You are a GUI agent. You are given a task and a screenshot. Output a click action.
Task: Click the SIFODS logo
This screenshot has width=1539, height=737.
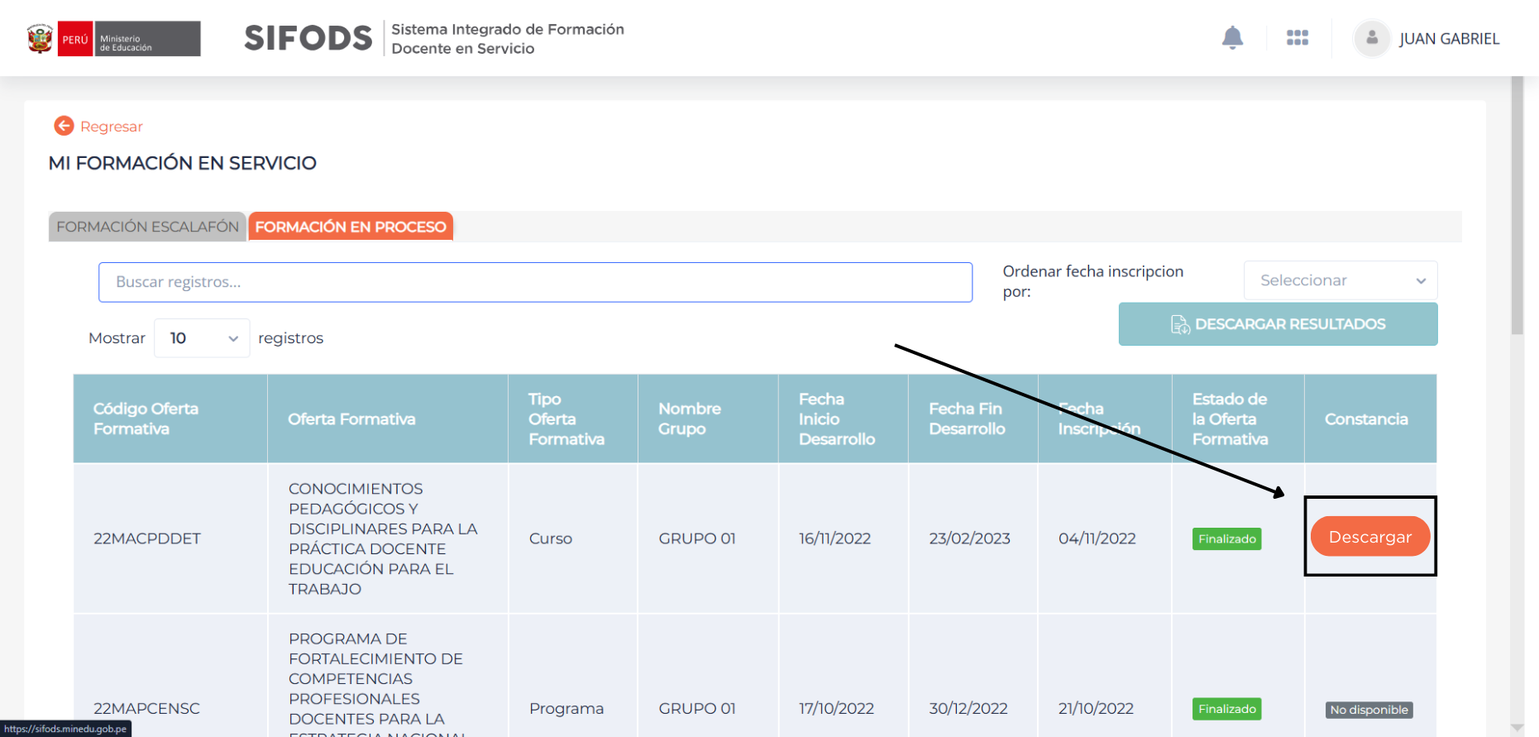[x=308, y=38]
